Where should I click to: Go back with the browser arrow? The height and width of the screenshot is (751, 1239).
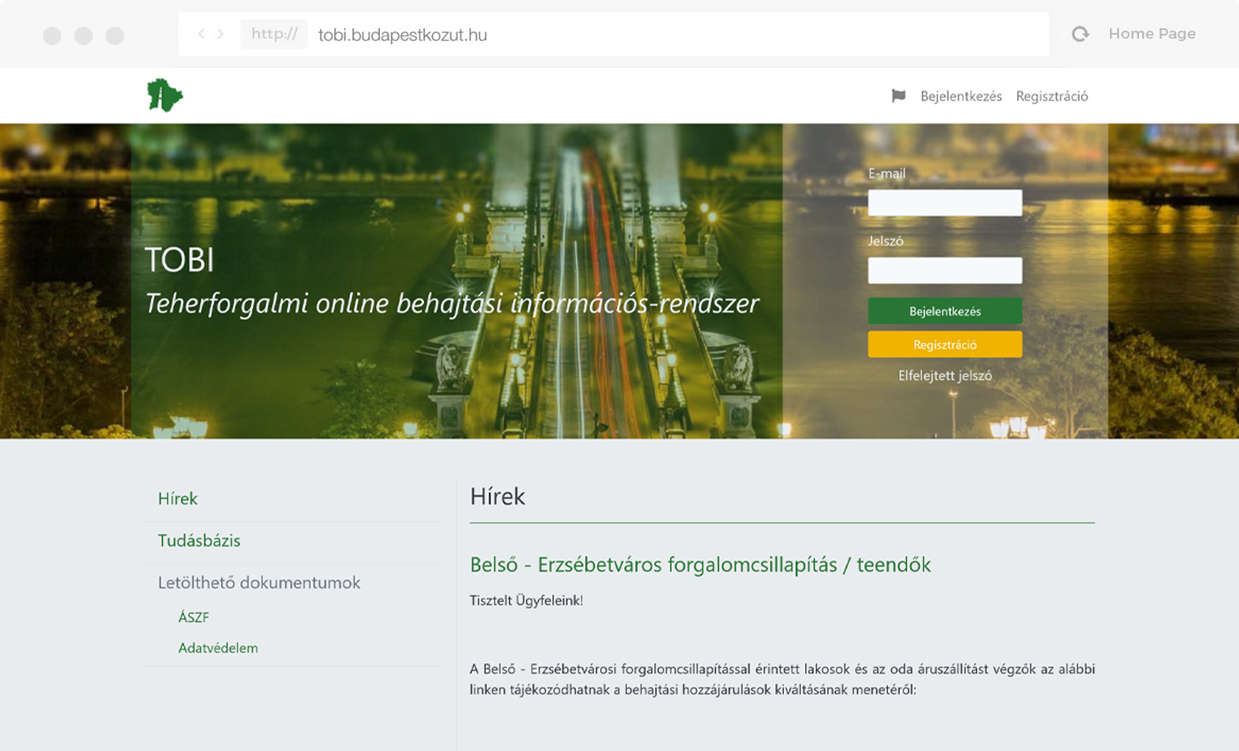pos(201,34)
